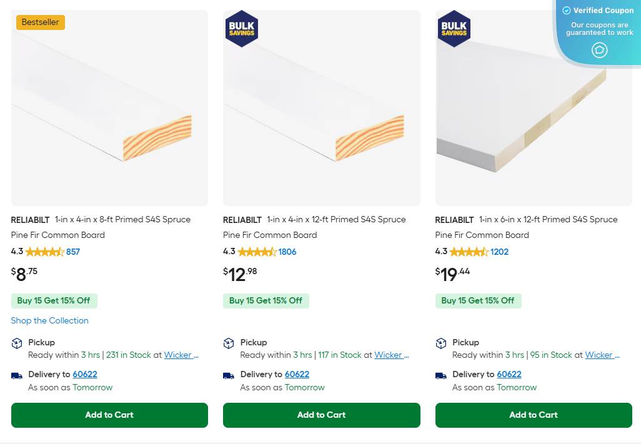Click the Buy 15 Get 15% Off badge
Viewport: 641px width, 444px height.
54,300
